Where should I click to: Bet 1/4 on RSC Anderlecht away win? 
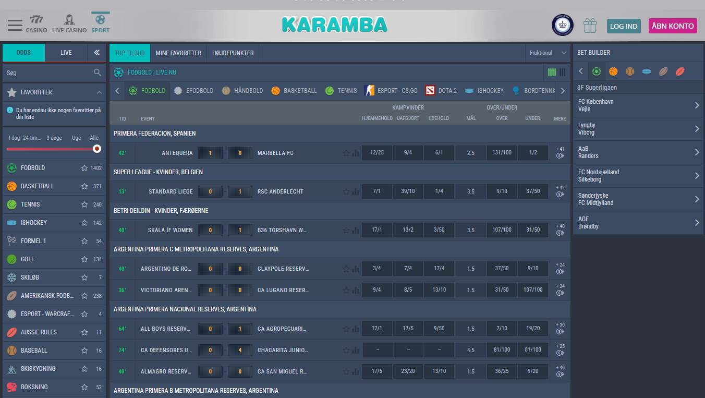point(439,191)
